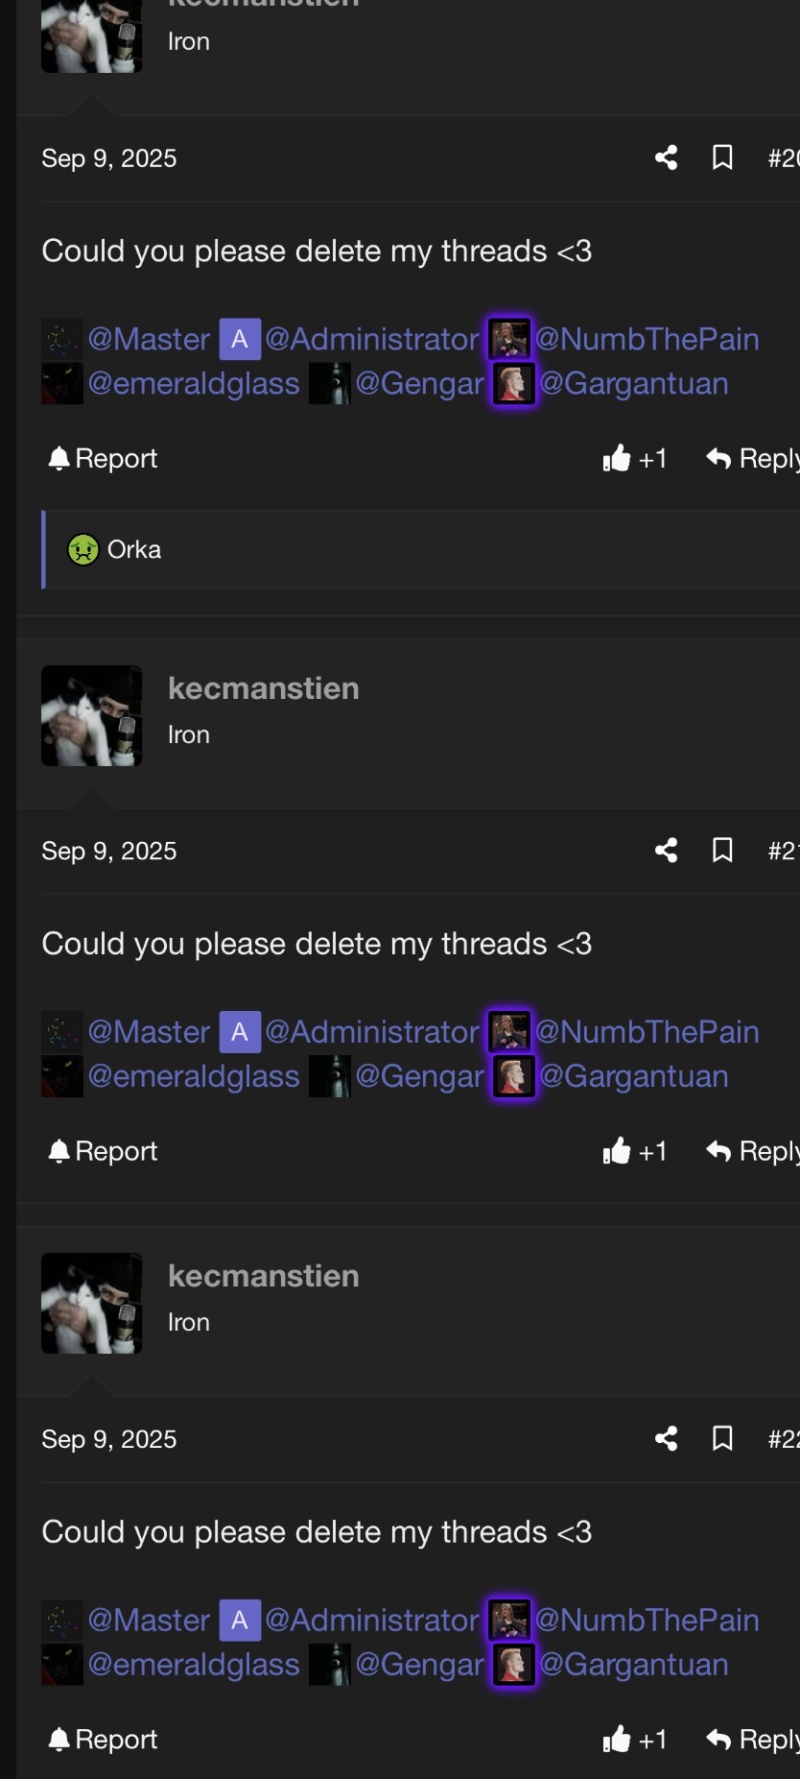Image resolution: width=800 pixels, height=1779 pixels.
Task: Toggle bookmark on the middle kecmanstien post
Action: pos(722,851)
